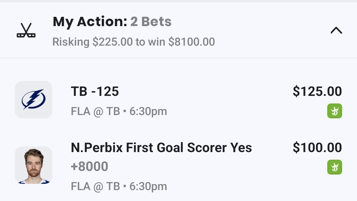This screenshot has height=201, width=357.
Task: Tap the N.Perbix player headshot
Action: [33, 165]
